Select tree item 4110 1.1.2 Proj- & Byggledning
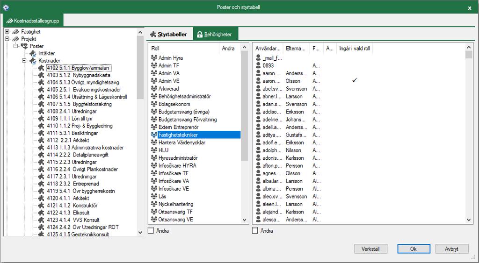The width and height of the screenshot is (479, 263). (80, 126)
